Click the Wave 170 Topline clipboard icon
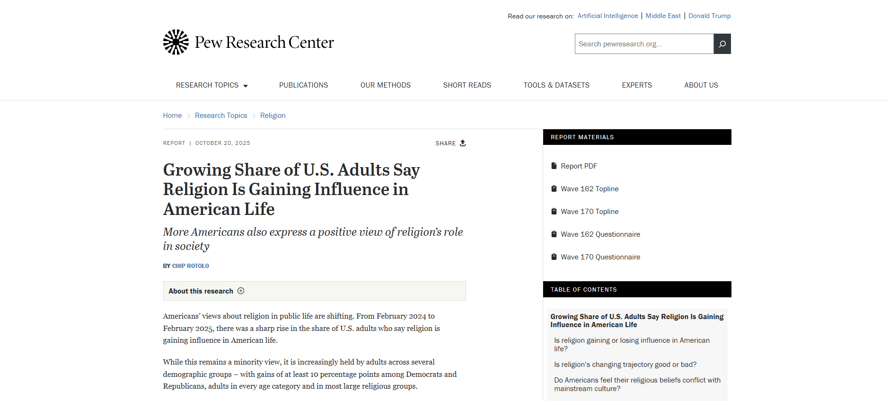889x401 pixels. (554, 212)
